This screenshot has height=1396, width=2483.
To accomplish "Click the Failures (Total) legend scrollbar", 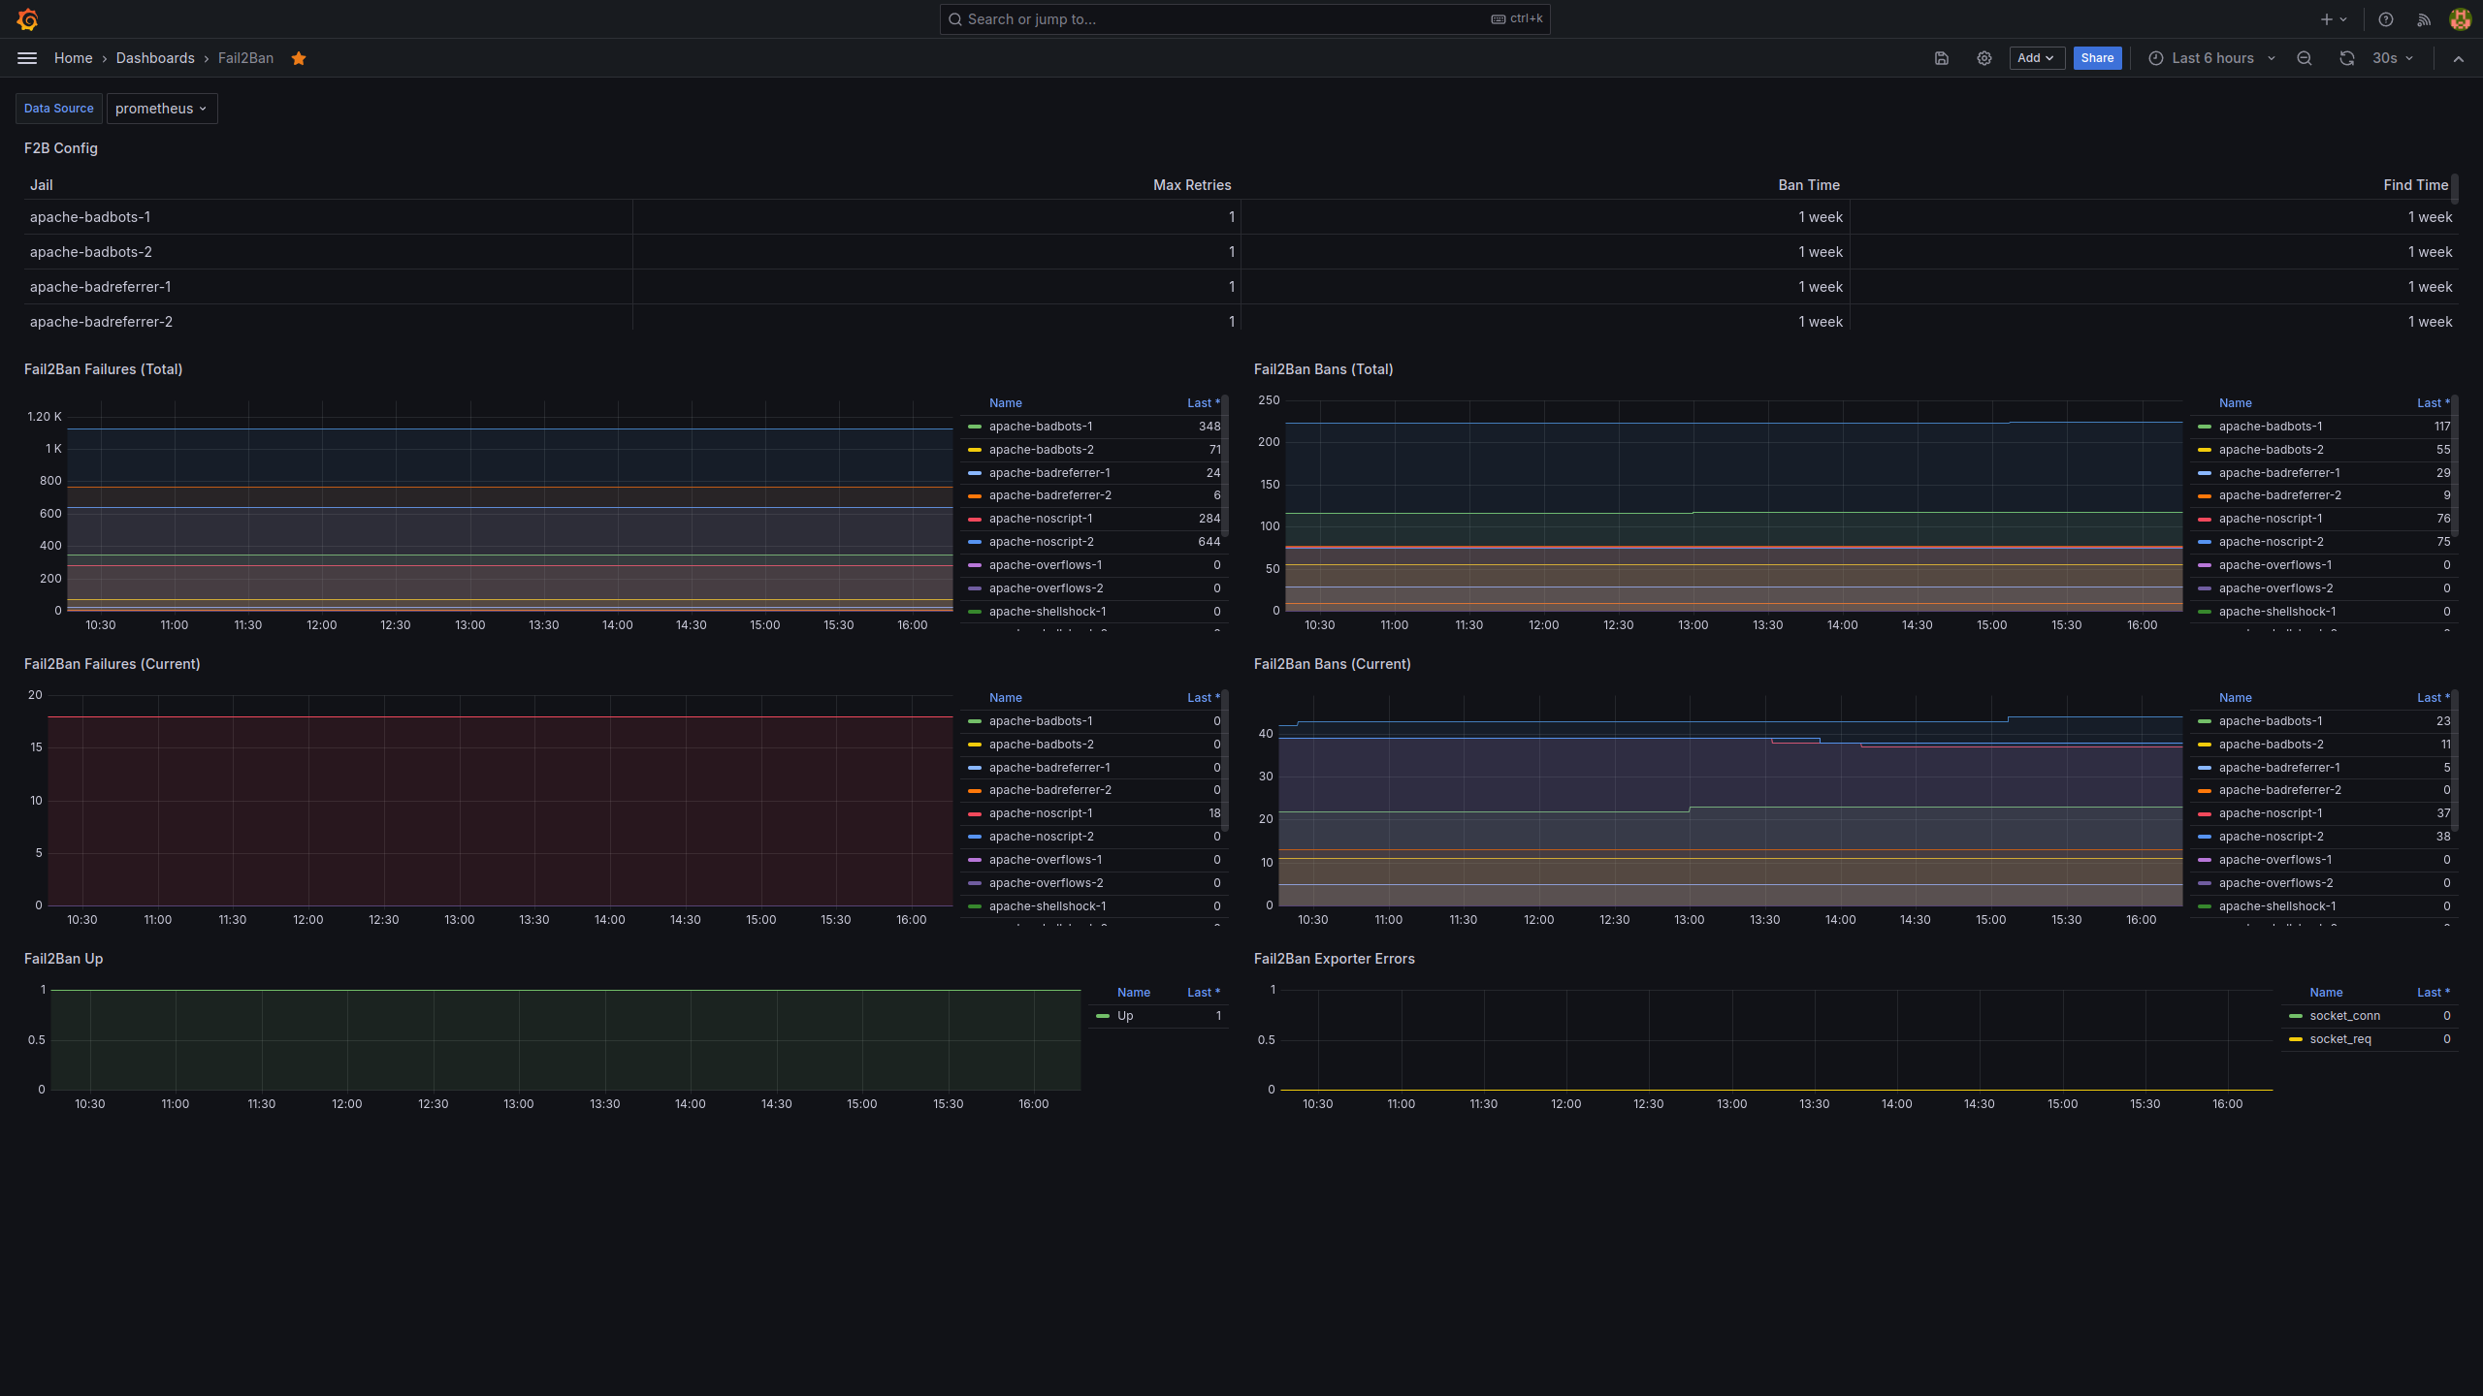I will click(1225, 465).
